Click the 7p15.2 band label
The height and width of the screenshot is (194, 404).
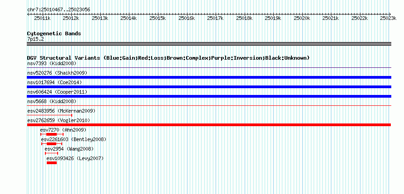(x=35, y=39)
